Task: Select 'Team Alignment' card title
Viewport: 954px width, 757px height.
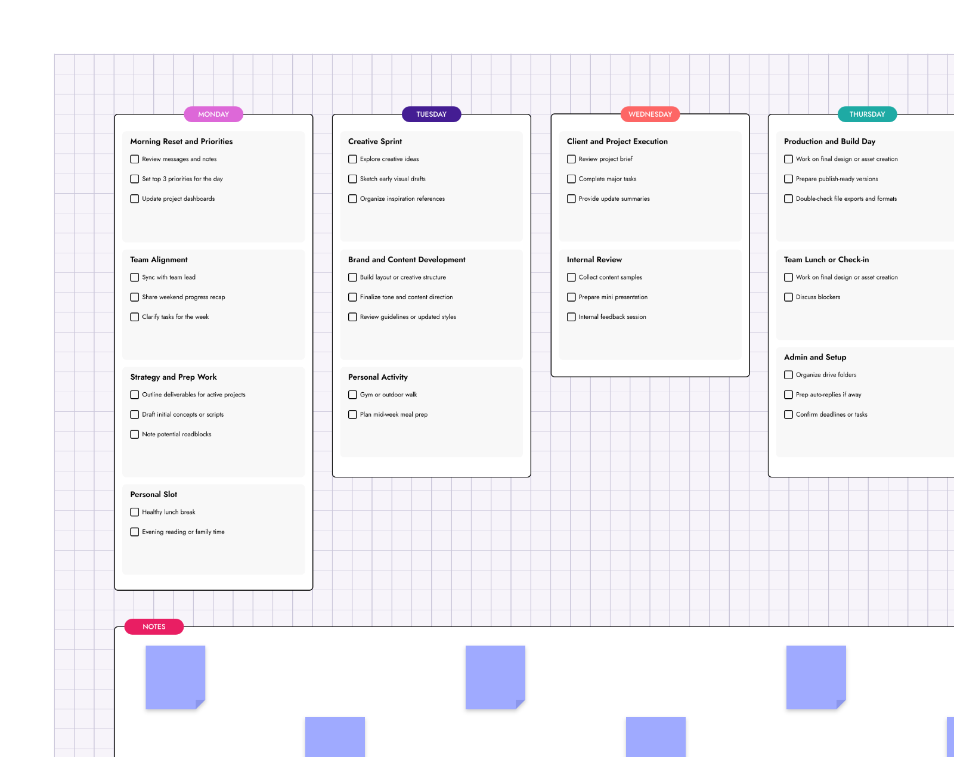Action: click(159, 260)
